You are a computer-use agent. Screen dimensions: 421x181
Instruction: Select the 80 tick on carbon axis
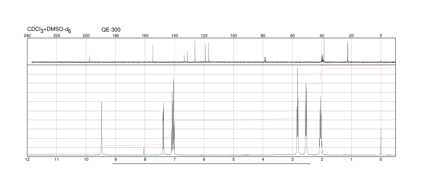tap(263, 36)
